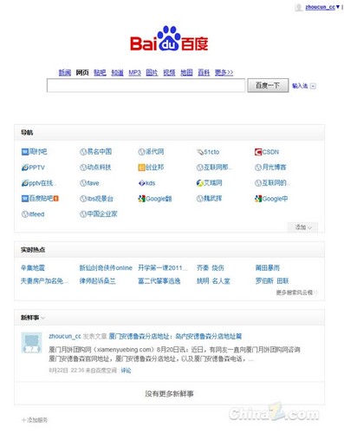344x434 pixels.
Task: Select the MP3 search tab
Action: [134, 72]
